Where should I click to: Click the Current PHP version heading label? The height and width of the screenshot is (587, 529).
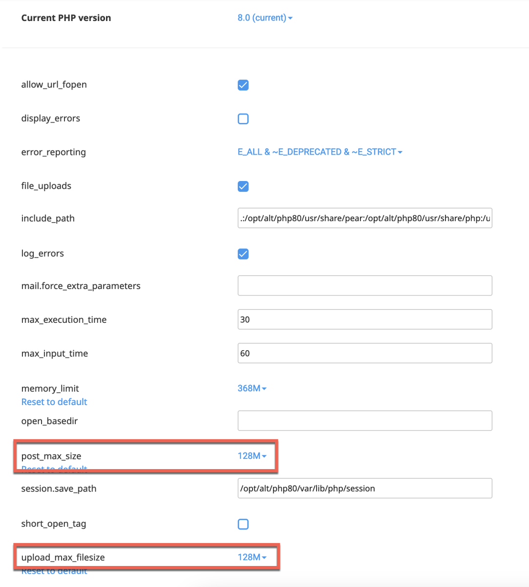coord(66,18)
